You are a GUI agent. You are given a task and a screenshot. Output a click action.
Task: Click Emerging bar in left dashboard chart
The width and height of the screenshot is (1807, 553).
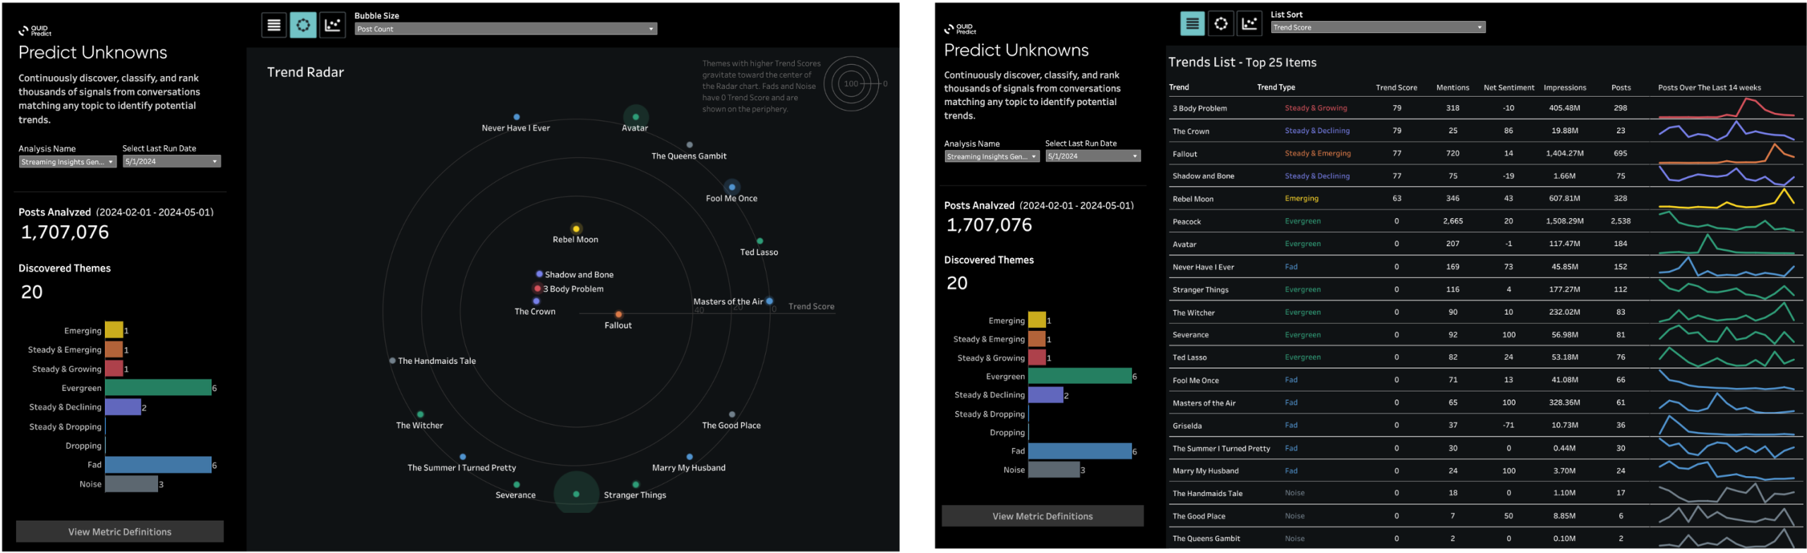tap(114, 330)
